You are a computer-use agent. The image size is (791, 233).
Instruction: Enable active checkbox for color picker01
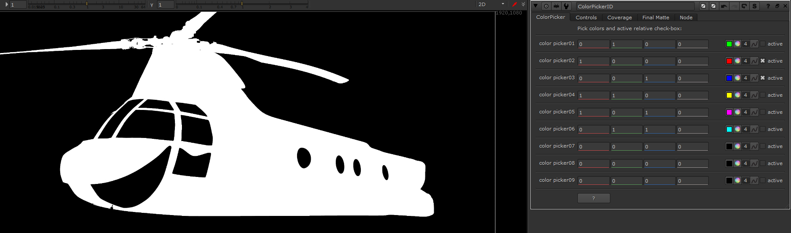(763, 44)
